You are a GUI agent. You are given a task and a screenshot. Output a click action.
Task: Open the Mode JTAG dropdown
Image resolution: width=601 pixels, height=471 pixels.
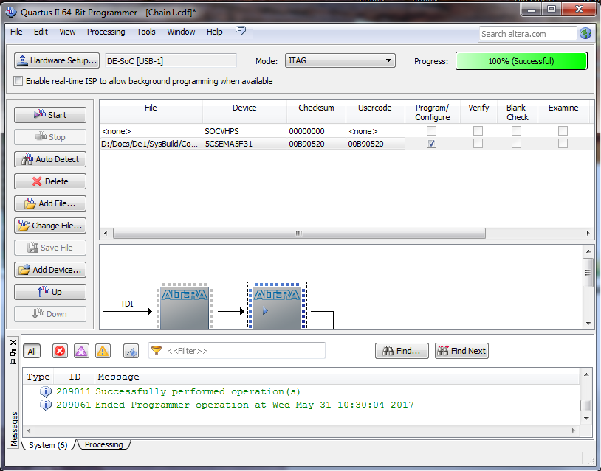point(340,60)
